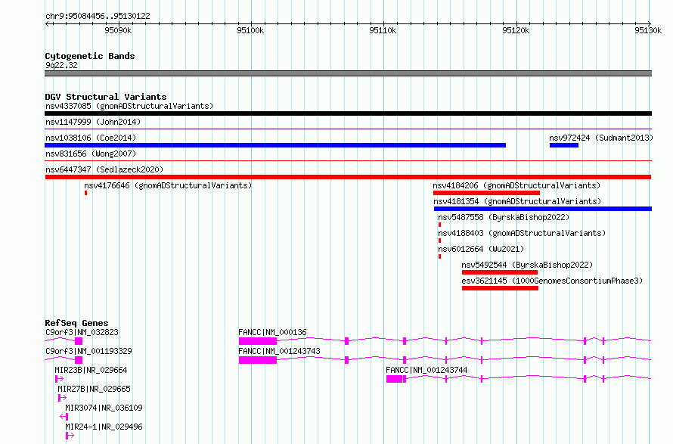This screenshot has height=444, width=673.
Task: Click the 95090k ruler tick label
Action: [118, 30]
